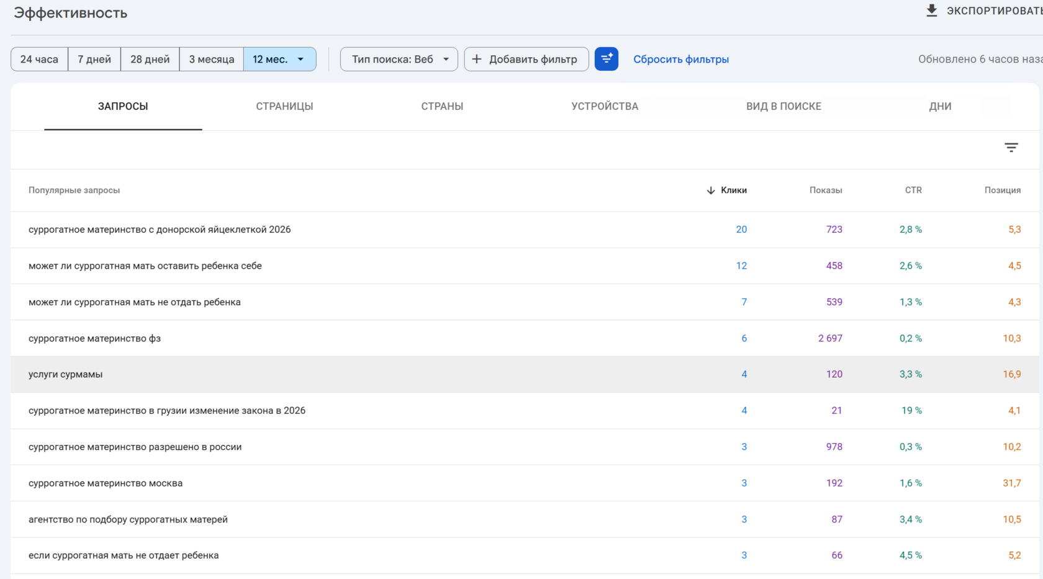
Task: Click the export download icon
Action: [931, 11]
